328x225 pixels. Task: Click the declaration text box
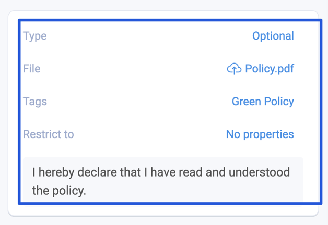point(163,180)
